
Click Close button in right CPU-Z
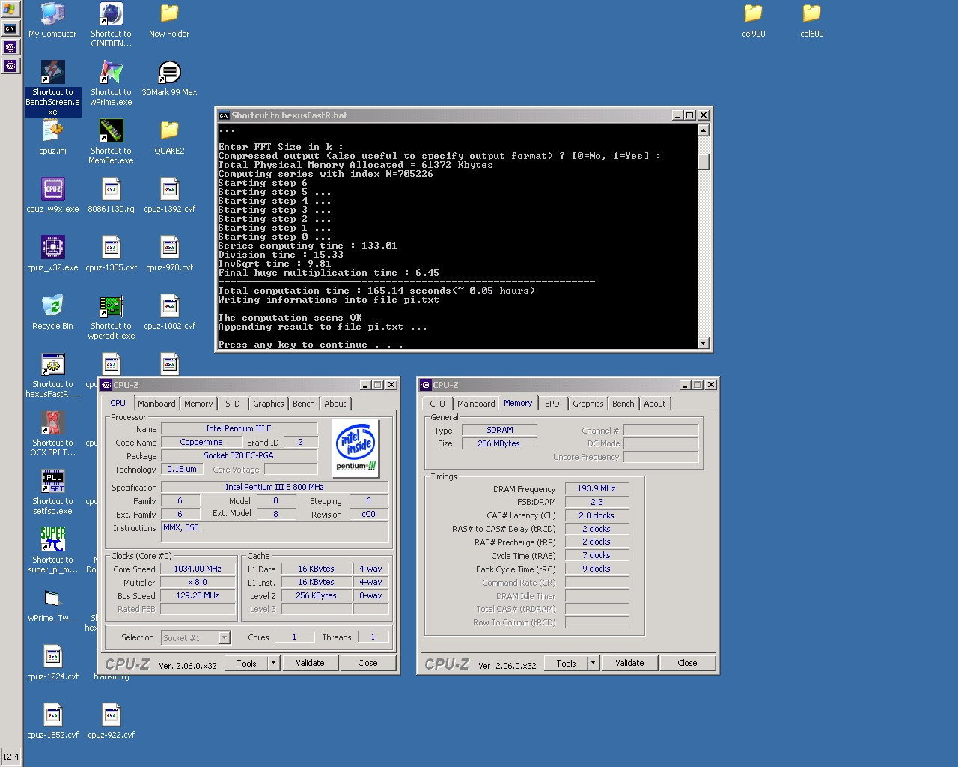pos(687,663)
